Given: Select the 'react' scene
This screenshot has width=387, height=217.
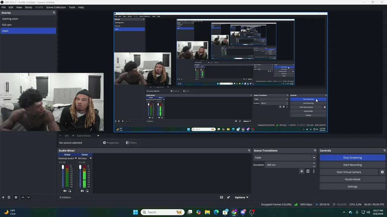Looking at the screenshot, I should (x=28, y=31).
